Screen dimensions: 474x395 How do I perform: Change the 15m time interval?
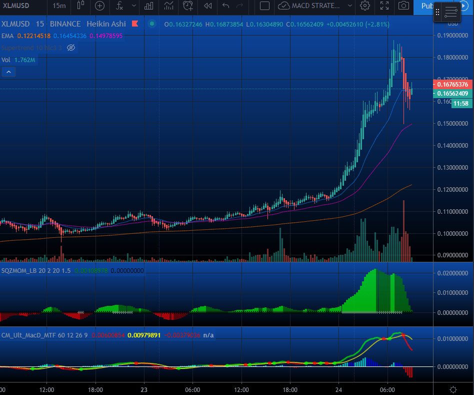pos(59,6)
